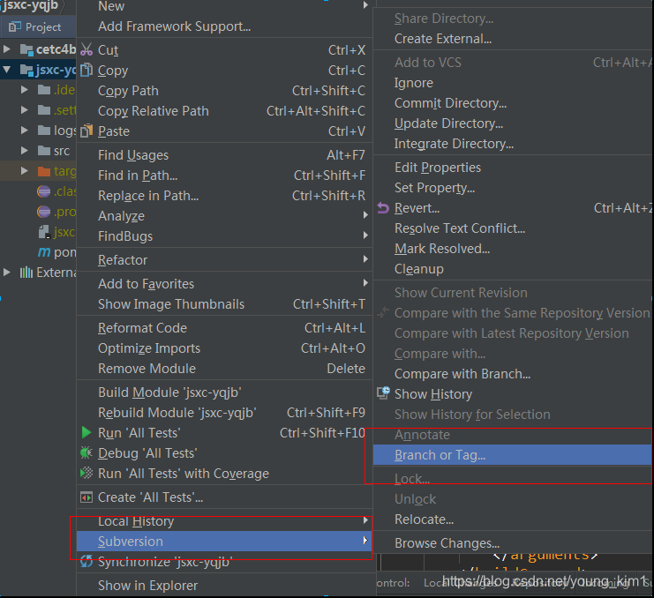Screen dimensions: 654x598
Task: Click the Show History clock icon
Action: pos(383,393)
